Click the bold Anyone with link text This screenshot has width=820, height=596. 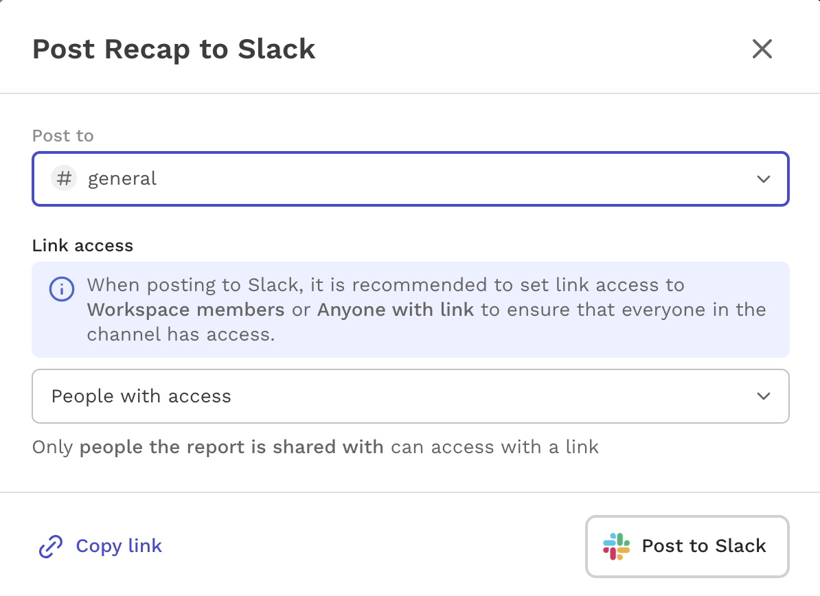point(396,310)
